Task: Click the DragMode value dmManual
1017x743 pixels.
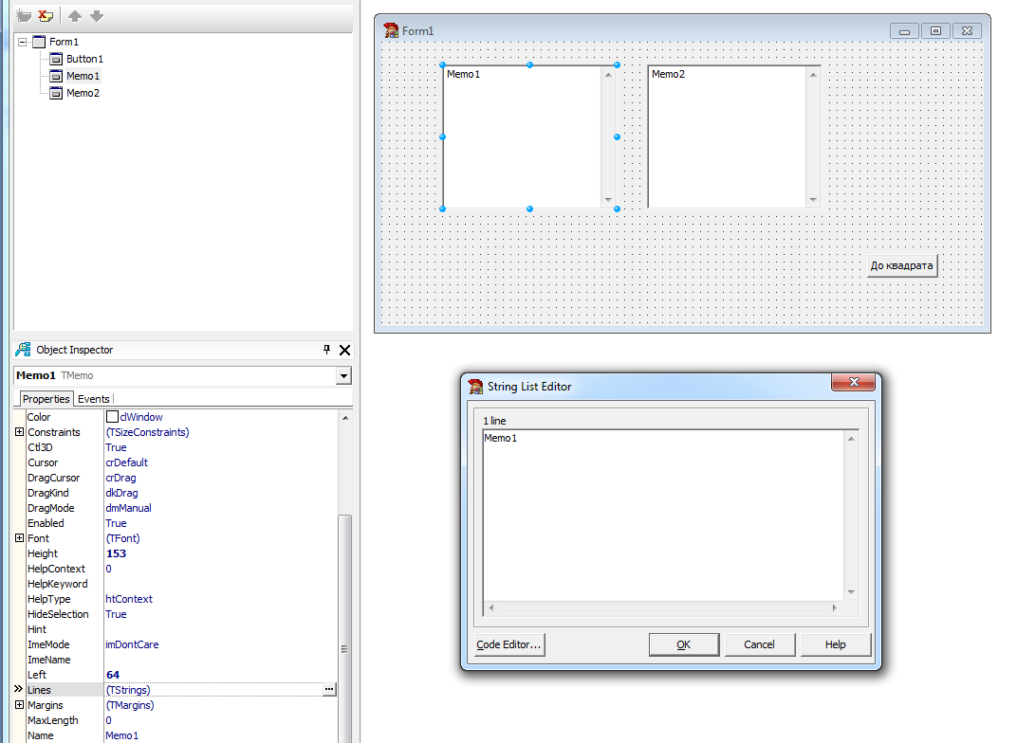Action: (x=128, y=509)
